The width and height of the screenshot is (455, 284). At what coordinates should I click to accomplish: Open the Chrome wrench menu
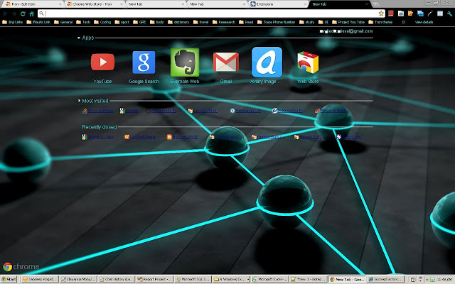click(449, 13)
